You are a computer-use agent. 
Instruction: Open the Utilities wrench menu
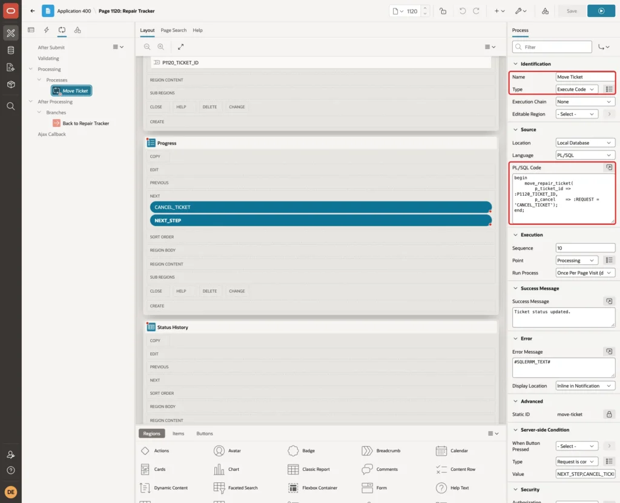pyautogui.click(x=521, y=11)
